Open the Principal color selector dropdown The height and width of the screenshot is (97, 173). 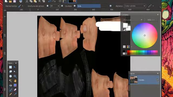click(x=133, y=20)
